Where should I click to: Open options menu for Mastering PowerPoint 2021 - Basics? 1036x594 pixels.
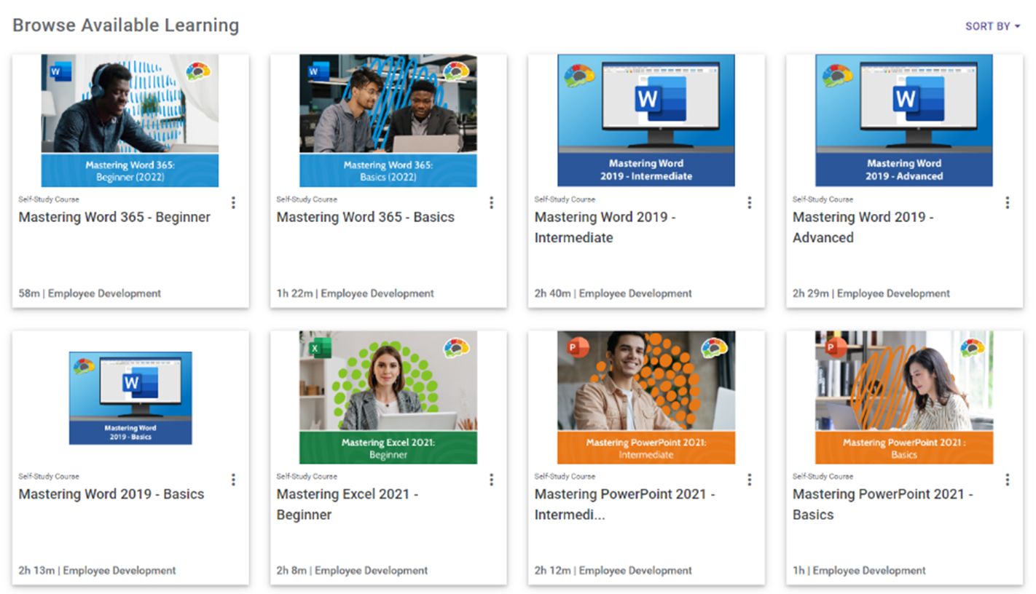1007,479
